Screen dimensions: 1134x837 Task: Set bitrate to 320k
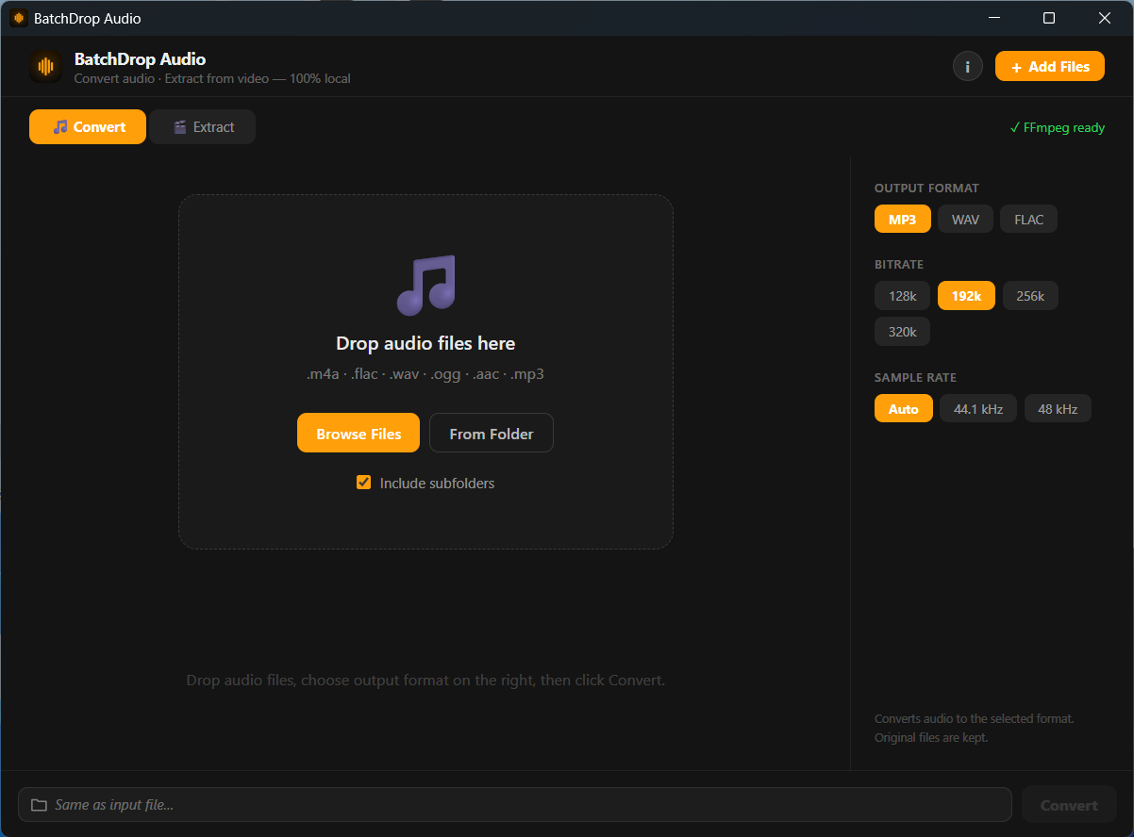coord(903,332)
